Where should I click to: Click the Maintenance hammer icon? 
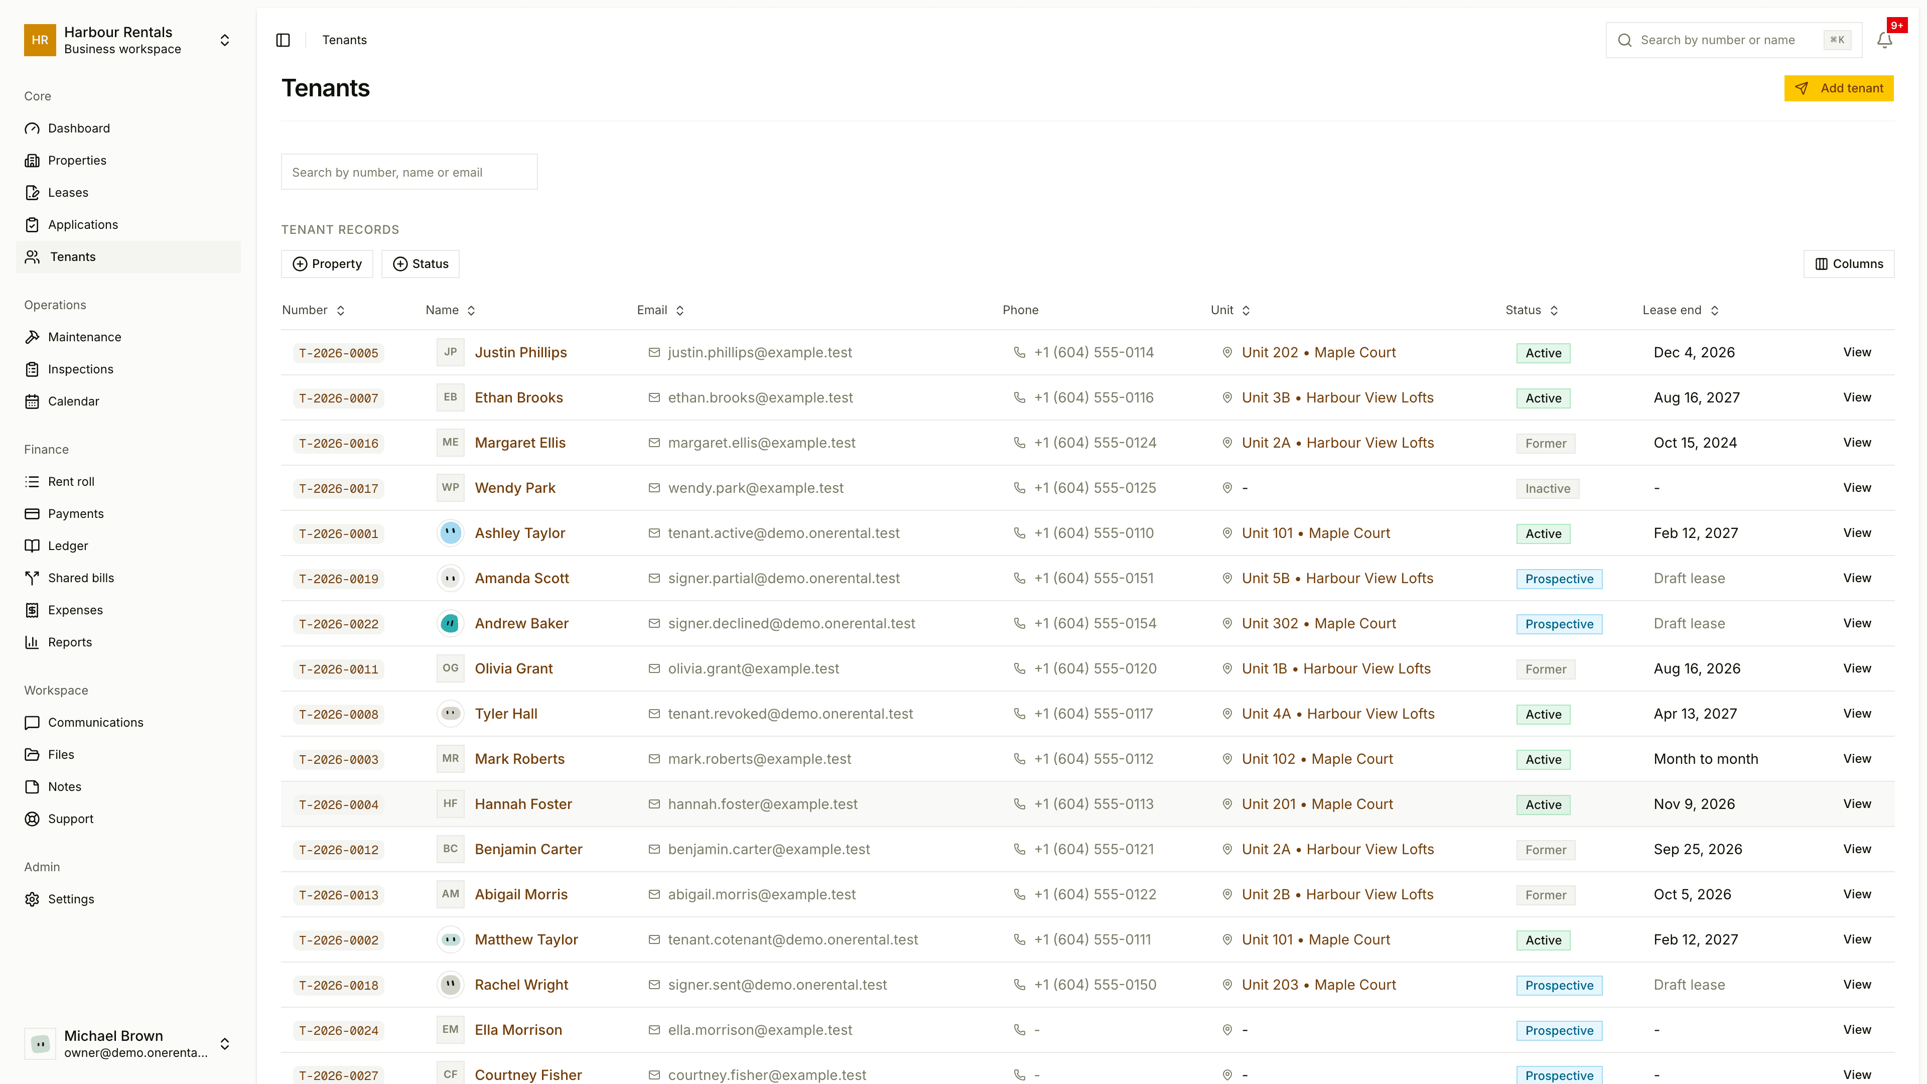click(x=32, y=337)
